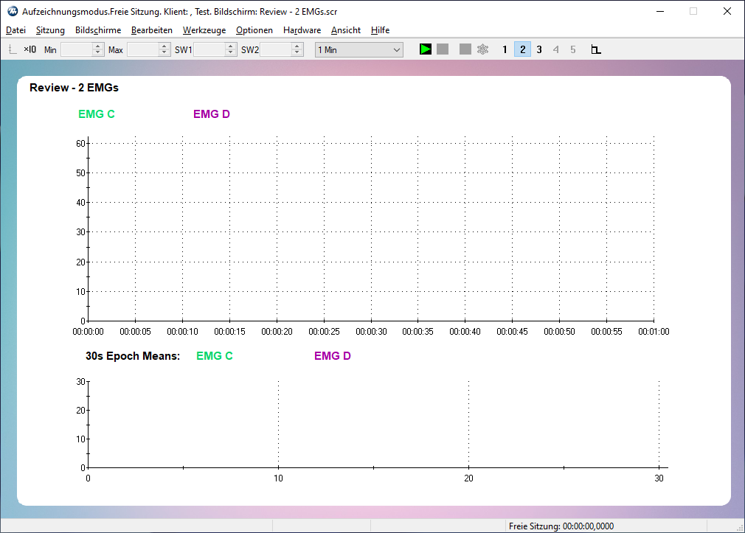Open the Optionen menu

(254, 30)
